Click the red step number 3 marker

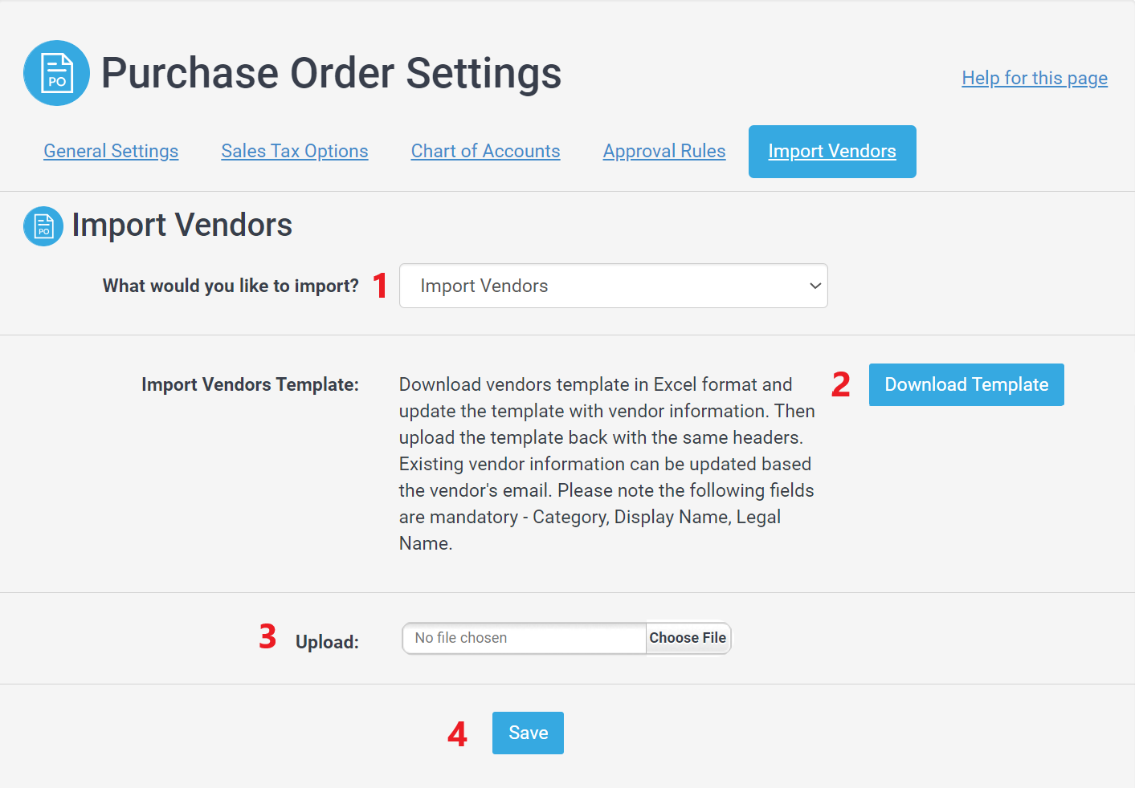pos(267,636)
